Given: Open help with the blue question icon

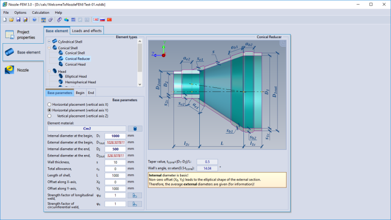Looking at the screenshot, I should (x=34, y=20).
